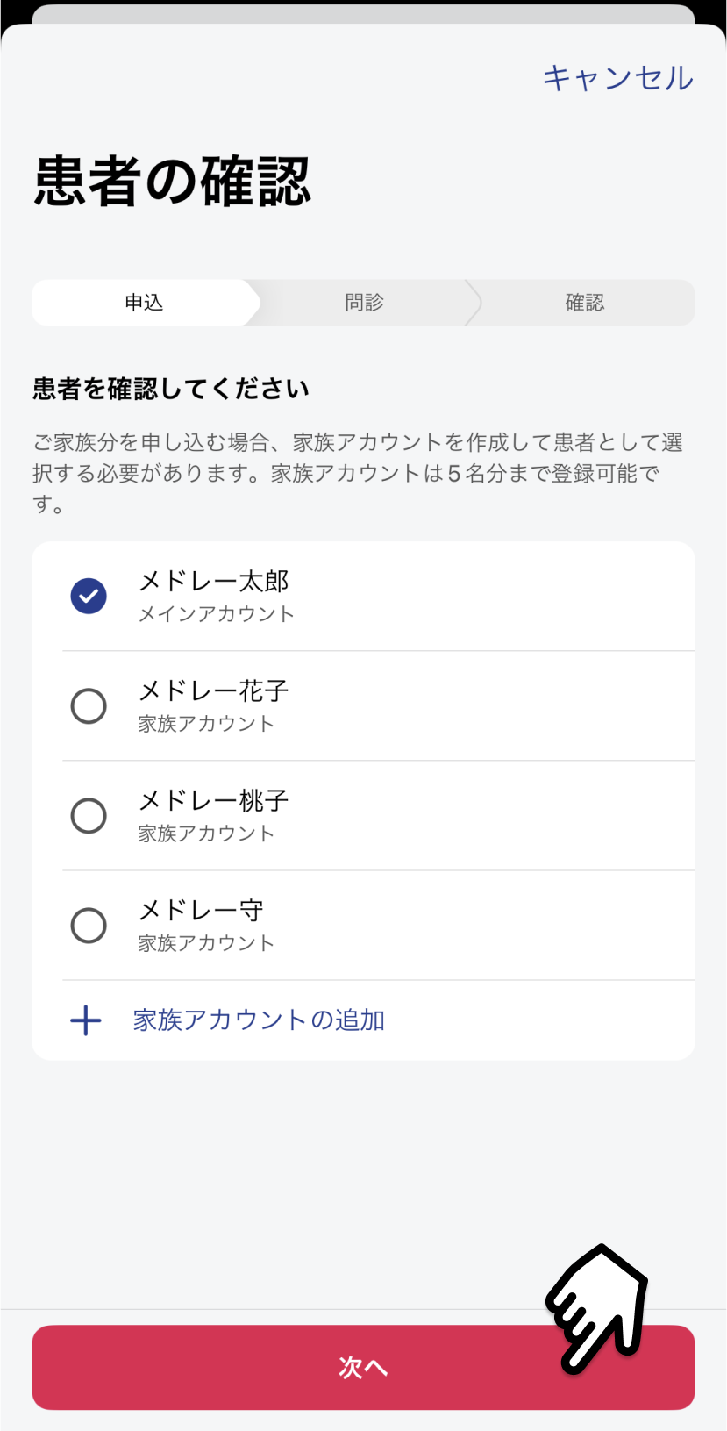Open the 家族アカウントの追加 link

[259, 1020]
